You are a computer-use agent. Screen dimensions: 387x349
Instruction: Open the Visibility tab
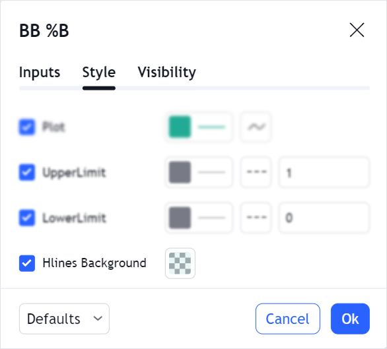tap(167, 73)
